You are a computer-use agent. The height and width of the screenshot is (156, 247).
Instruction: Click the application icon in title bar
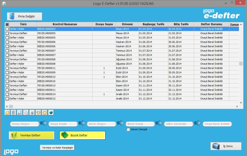[x=4, y=4]
